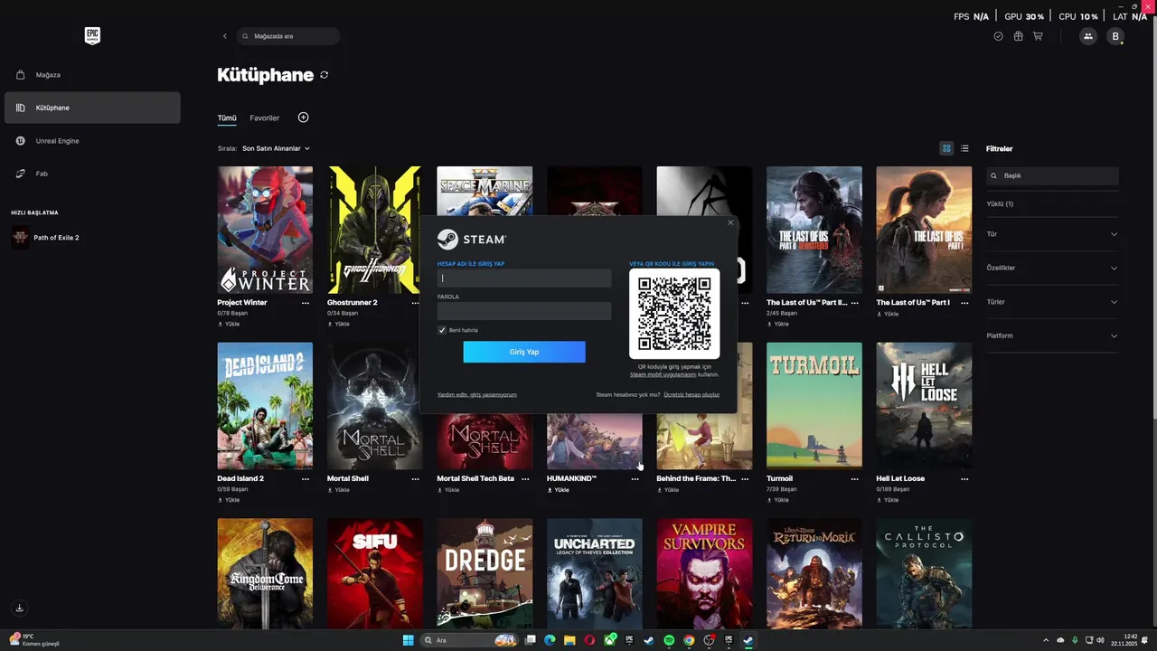The image size is (1157, 651).
Task: Click the Yardım edin, giriş yapamıyorum link
Action: point(477,395)
